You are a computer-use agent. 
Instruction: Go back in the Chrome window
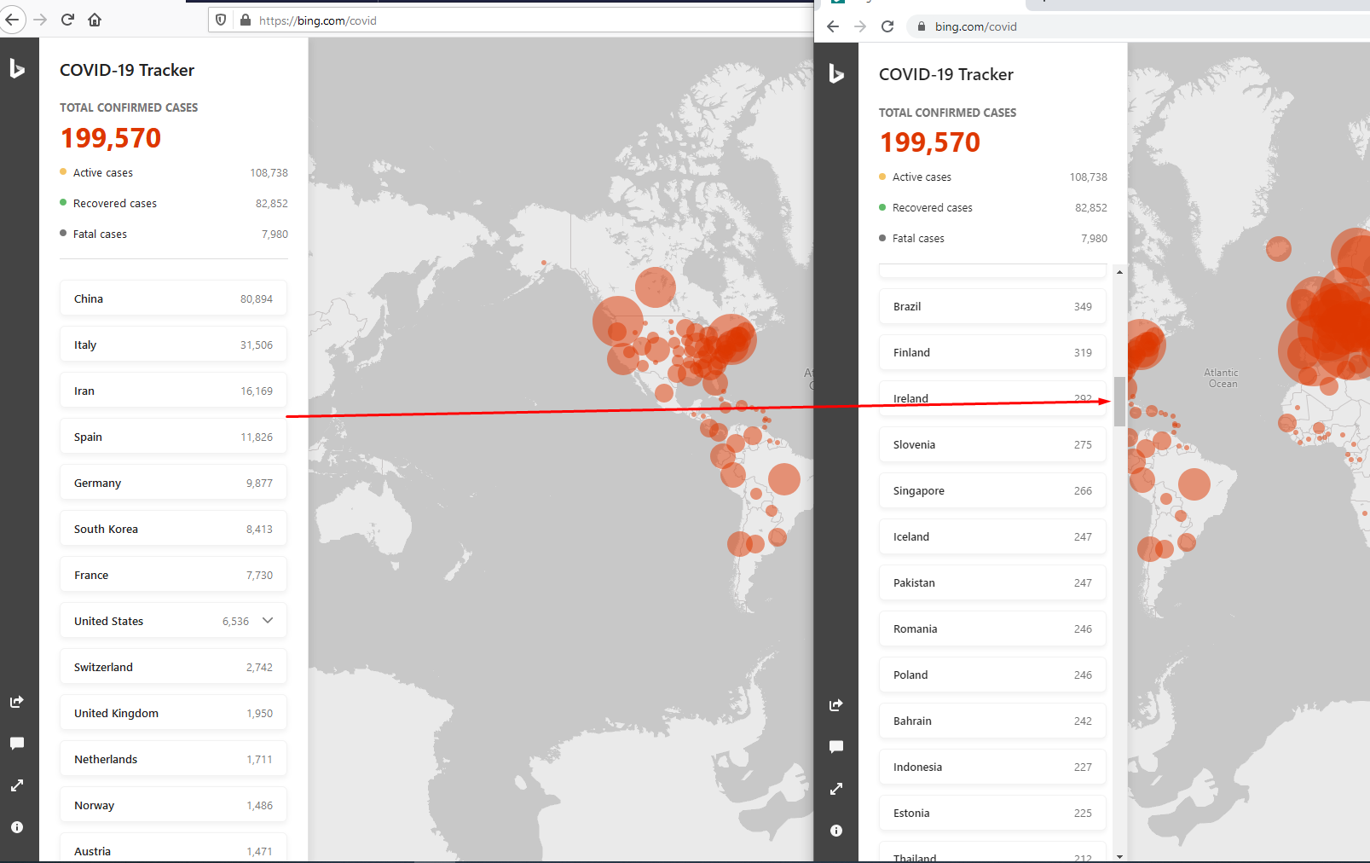[833, 26]
